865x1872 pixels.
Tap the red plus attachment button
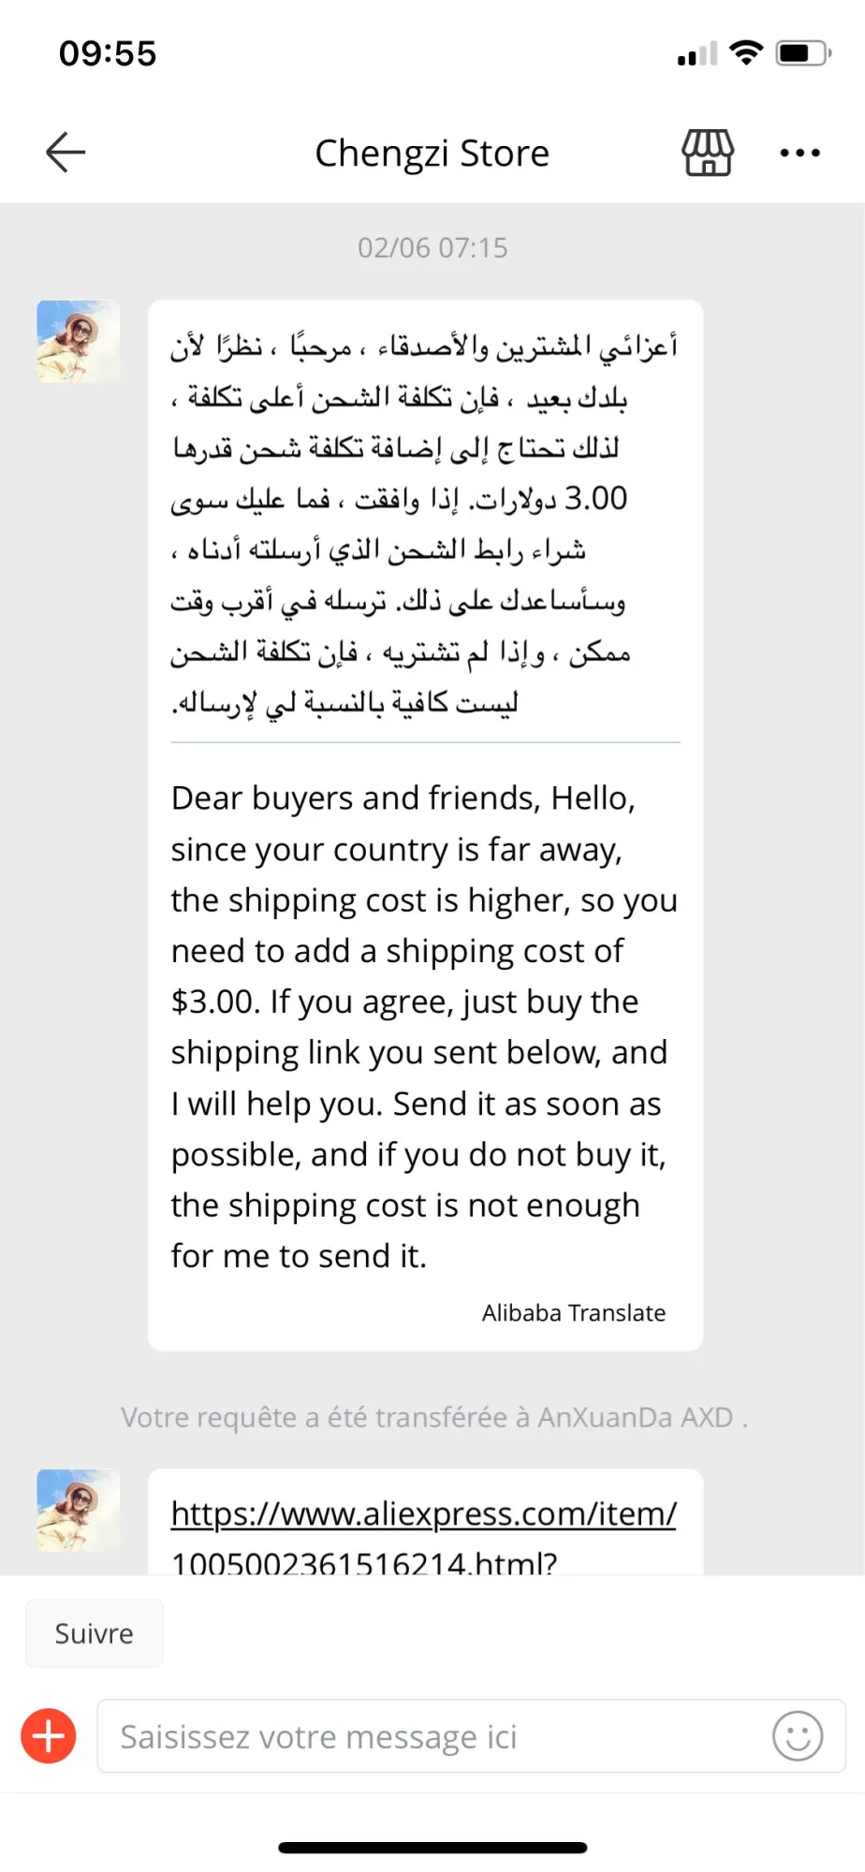pyautogui.click(x=49, y=1736)
